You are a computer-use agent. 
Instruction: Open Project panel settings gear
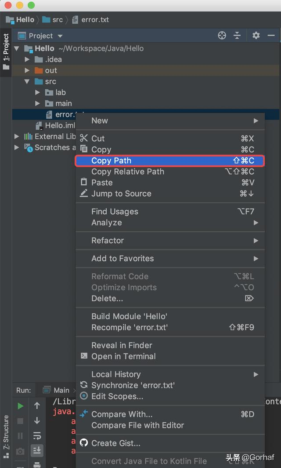256,36
